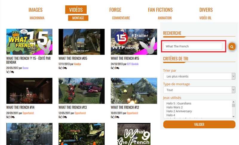Click comment icon under What The French #14
Image resolution: width=239 pixels, height=145 pixels.
click(x=13, y=117)
